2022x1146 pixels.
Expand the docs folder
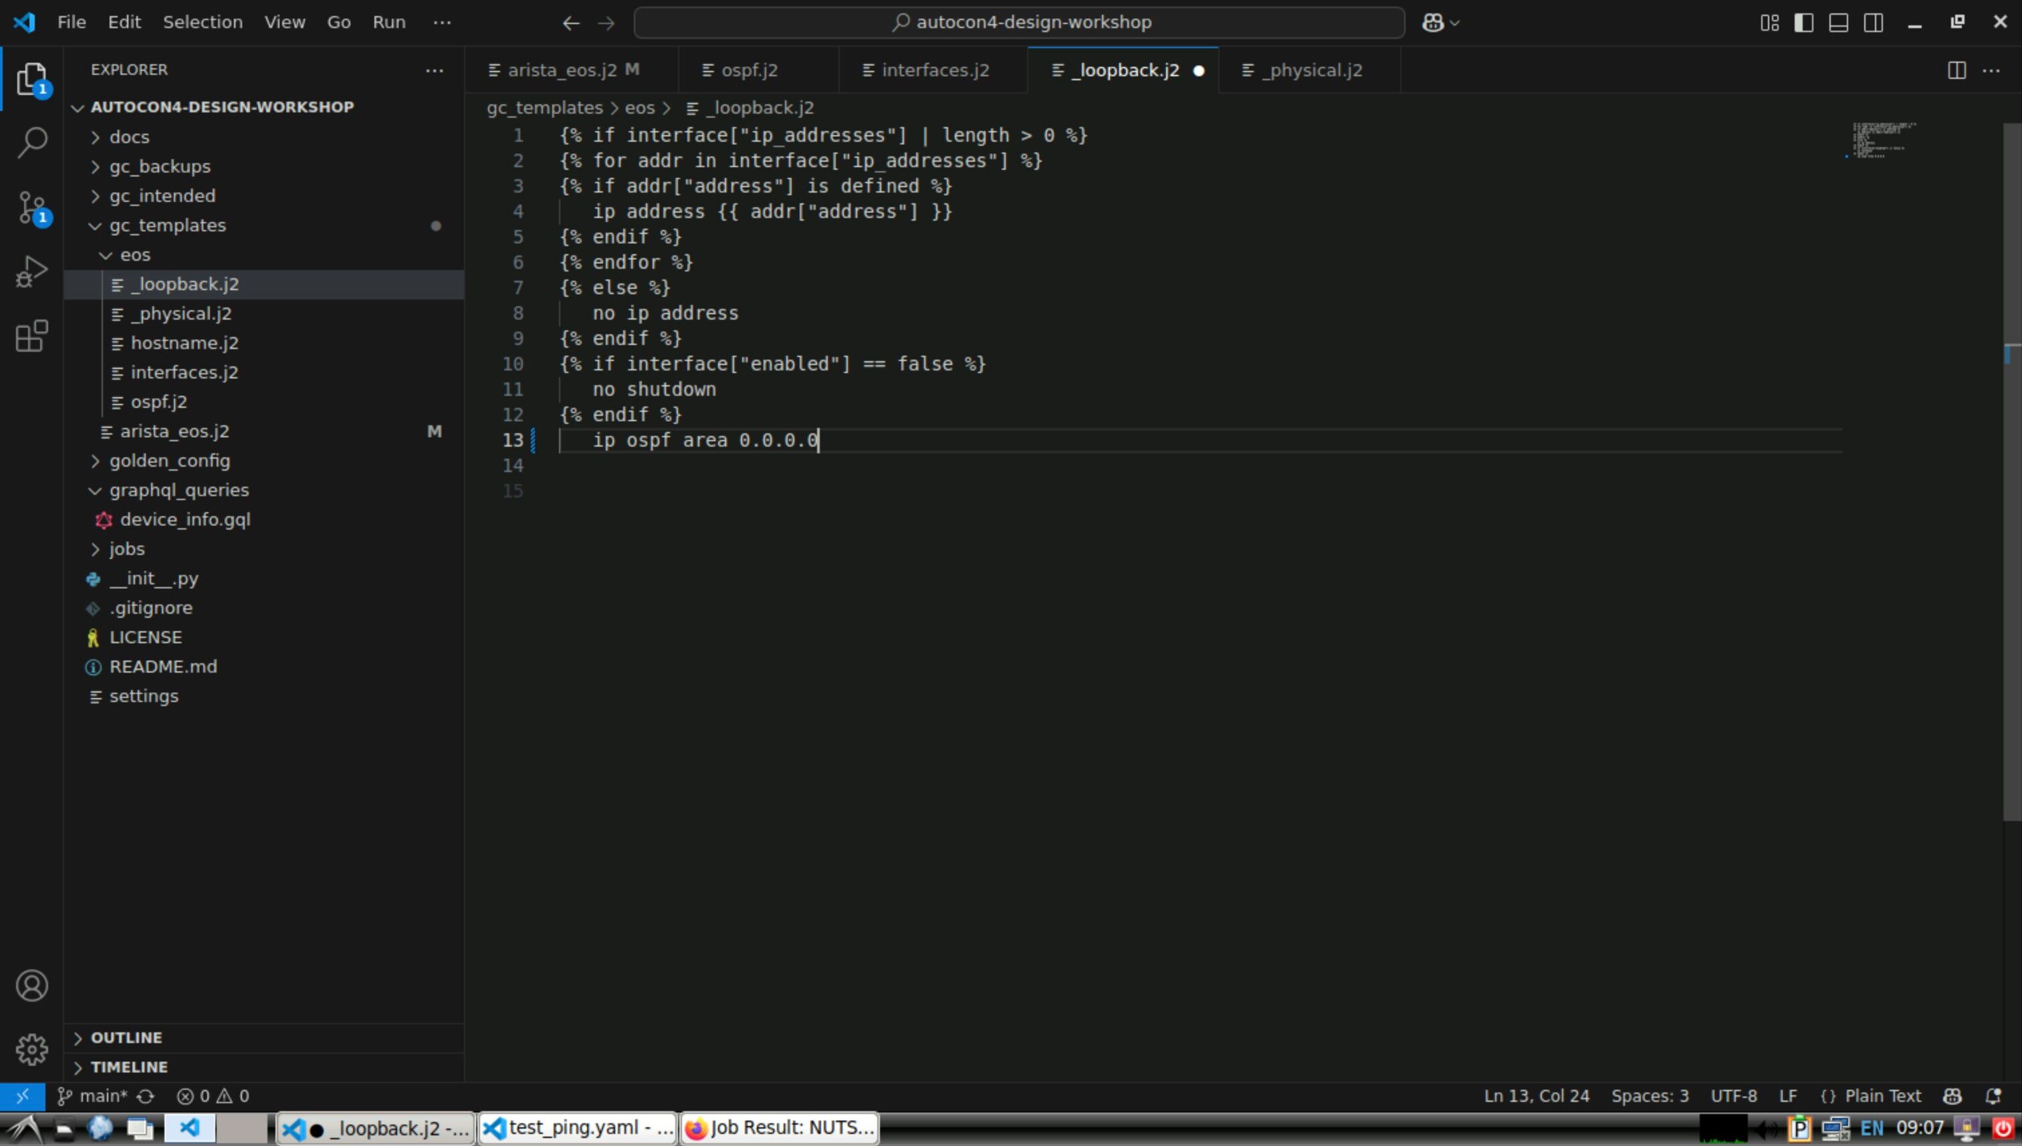click(x=129, y=137)
